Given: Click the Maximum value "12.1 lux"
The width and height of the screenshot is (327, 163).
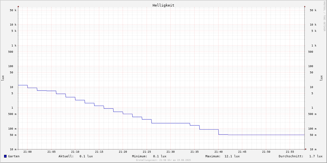Looking at the screenshot, I should 232,156.
